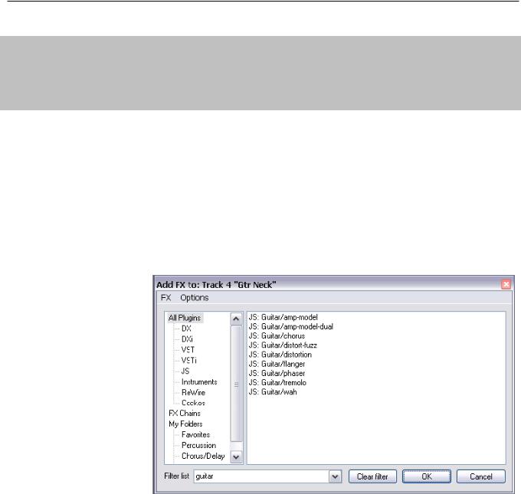Choose JS: Guitar/flanger plugin
The width and height of the screenshot is (521, 494).
coord(277,364)
